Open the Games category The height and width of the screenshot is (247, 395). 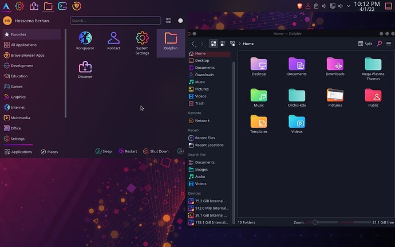(31, 87)
